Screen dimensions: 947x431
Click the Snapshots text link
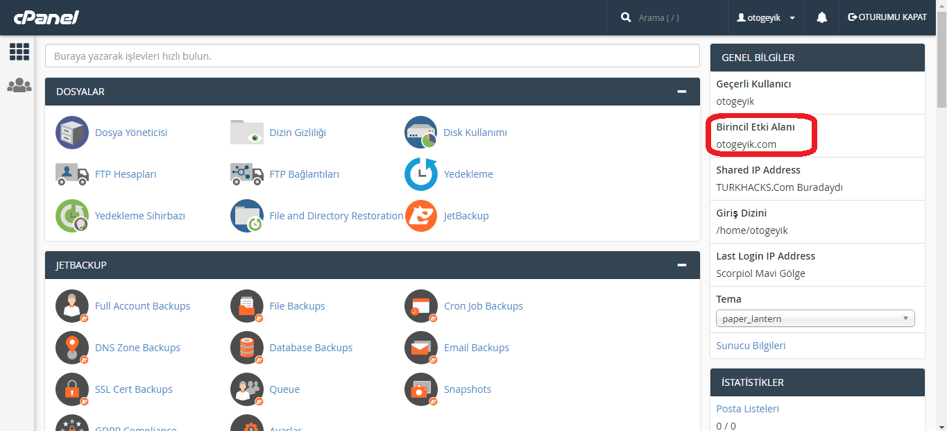pyautogui.click(x=468, y=389)
